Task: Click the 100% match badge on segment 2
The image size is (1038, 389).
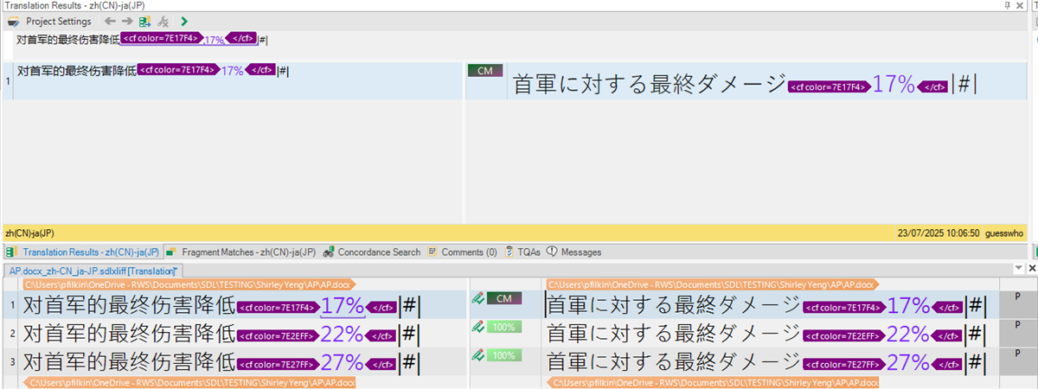Action: point(504,327)
